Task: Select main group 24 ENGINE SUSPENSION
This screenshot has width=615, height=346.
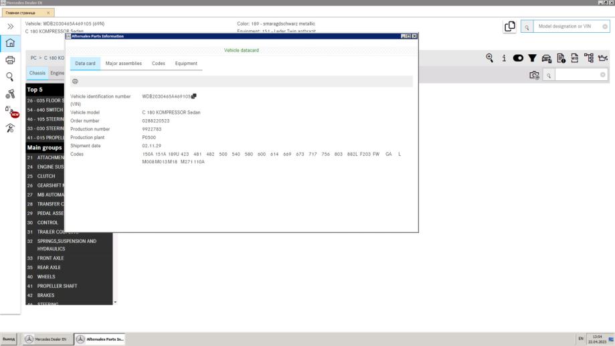Action: (x=45, y=167)
